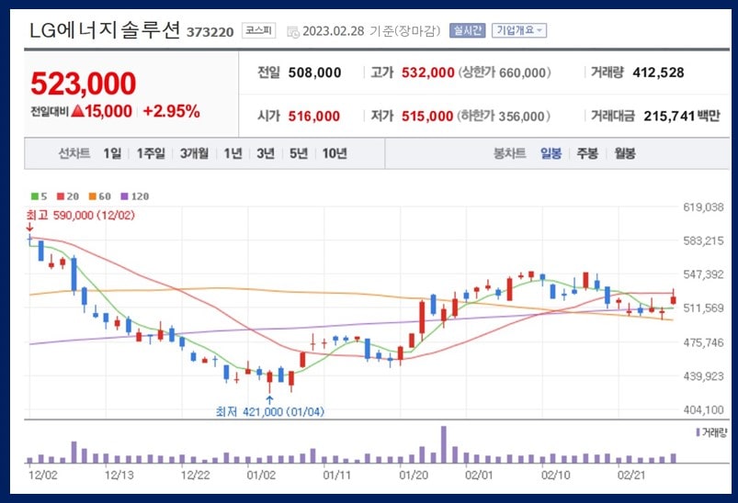
Task: Click the 거래량 value 412,528
Action: pos(658,73)
